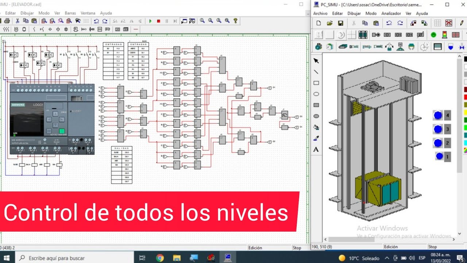The width and height of the screenshot is (467, 263).
Task: Click the print icon in CADe_SIMU toolbar
Action: point(7,21)
